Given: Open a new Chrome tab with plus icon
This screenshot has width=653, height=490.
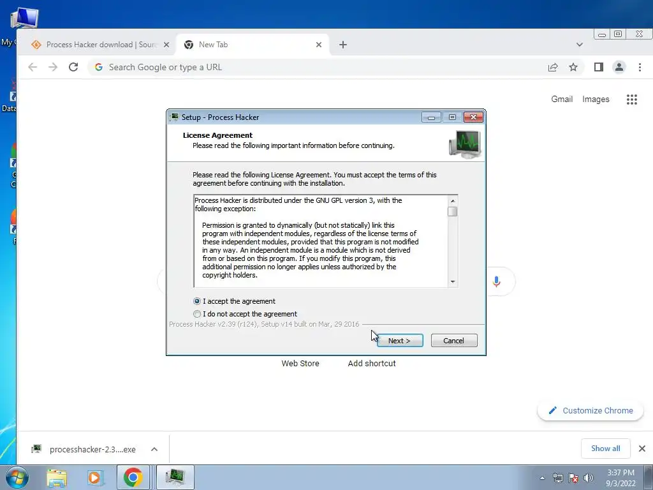Looking at the screenshot, I should pos(342,45).
